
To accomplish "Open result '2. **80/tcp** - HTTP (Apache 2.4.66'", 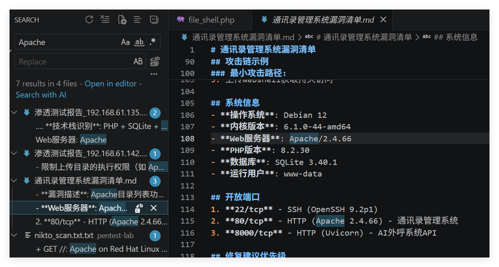I will [x=101, y=222].
